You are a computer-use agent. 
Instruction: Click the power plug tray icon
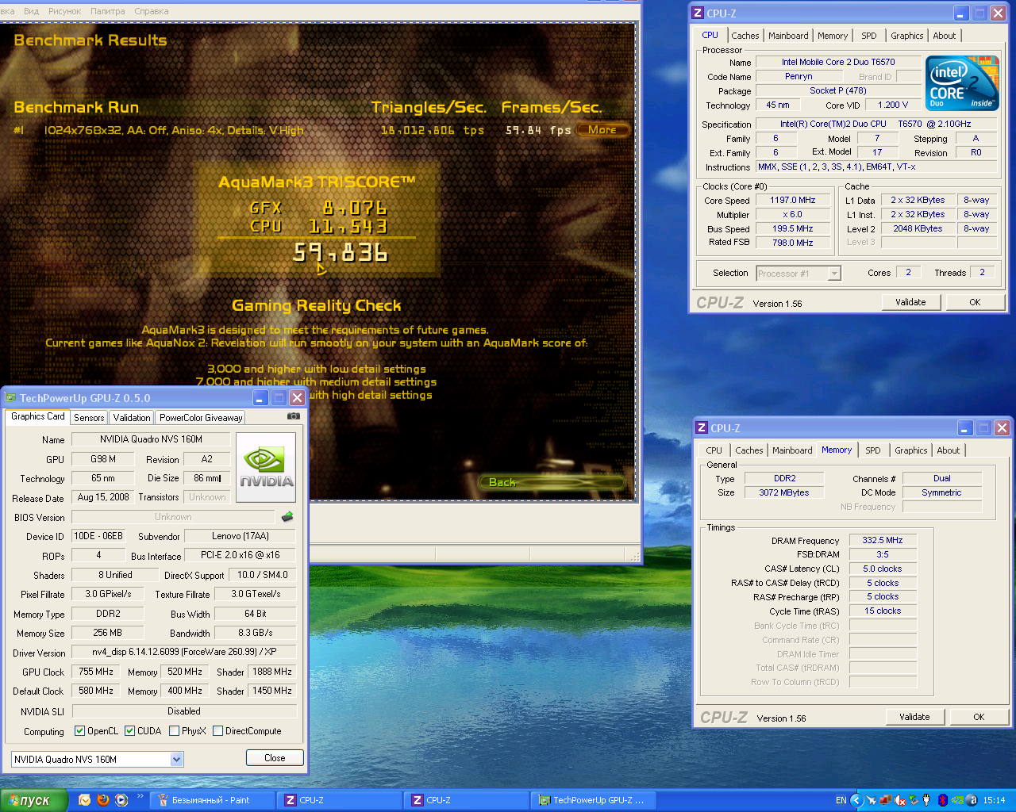(926, 800)
